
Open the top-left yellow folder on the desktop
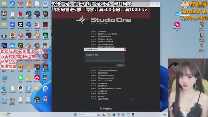point(4,4)
